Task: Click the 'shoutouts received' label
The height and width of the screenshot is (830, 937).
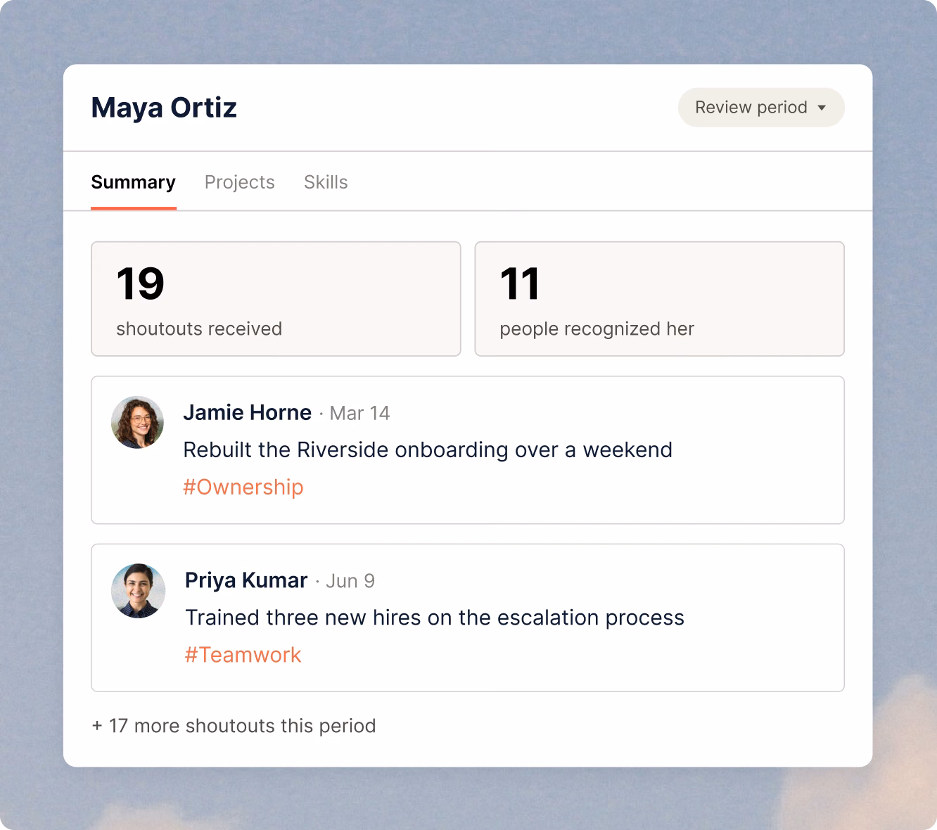Action: [199, 328]
